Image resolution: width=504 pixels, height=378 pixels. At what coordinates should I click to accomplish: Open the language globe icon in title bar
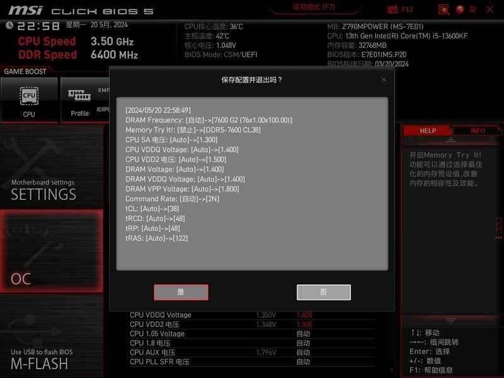pos(460,9)
